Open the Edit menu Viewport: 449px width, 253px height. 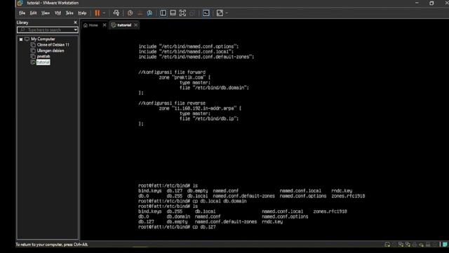point(33,13)
